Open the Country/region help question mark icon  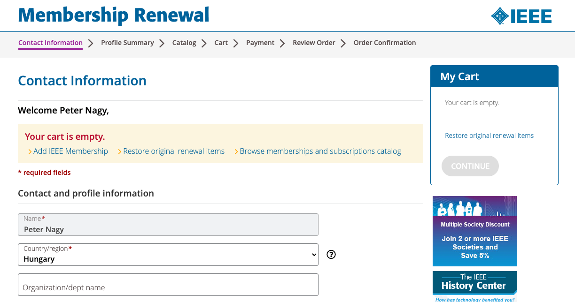click(x=331, y=255)
